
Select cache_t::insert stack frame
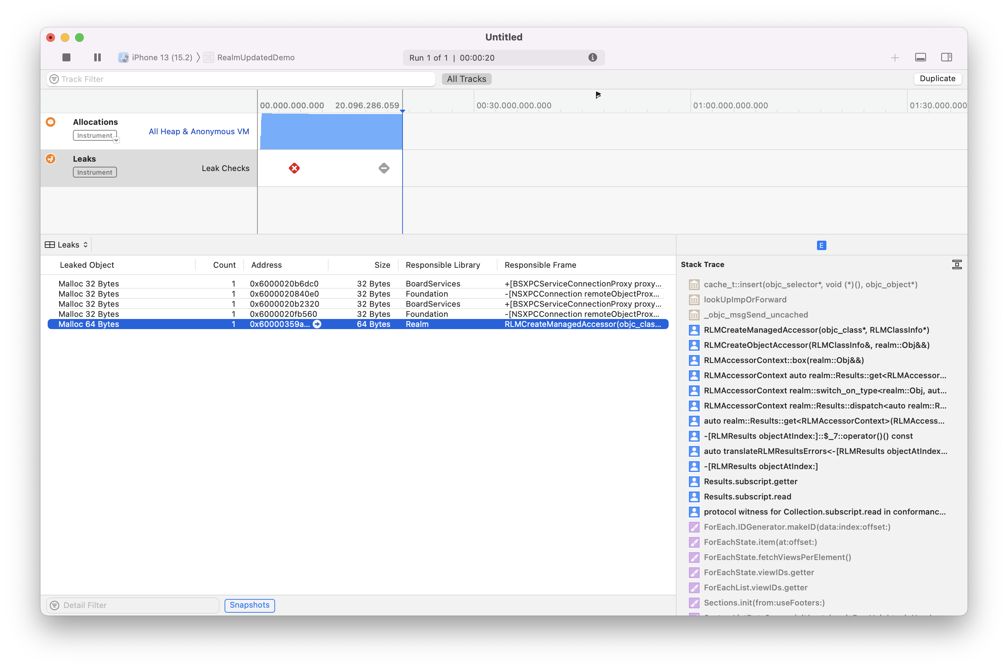click(x=810, y=285)
